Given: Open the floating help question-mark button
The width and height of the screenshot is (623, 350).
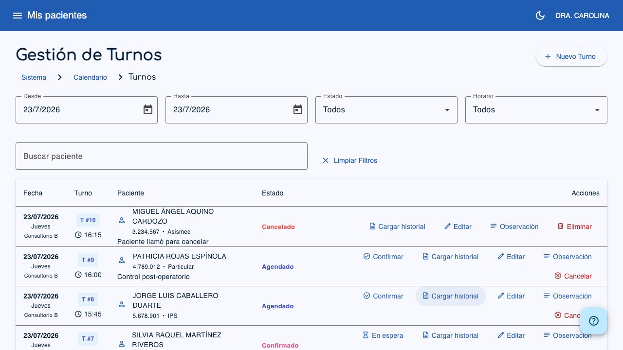Looking at the screenshot, I should pyautogui.click(x=594, y=321).
